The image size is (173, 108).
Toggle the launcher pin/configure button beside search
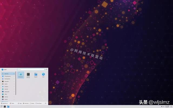[x=46, y=69]
